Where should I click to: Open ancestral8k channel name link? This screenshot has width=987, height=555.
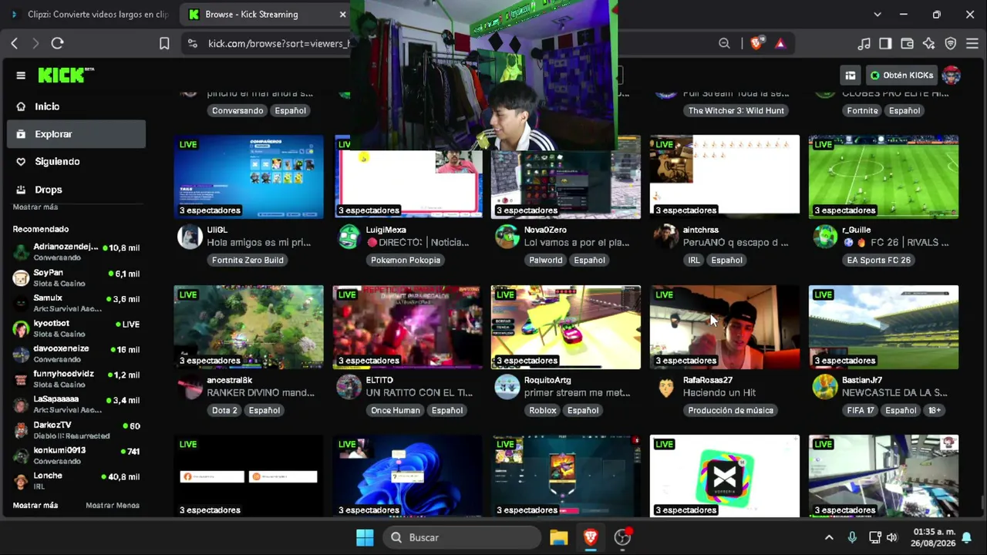tap(230, 381)
